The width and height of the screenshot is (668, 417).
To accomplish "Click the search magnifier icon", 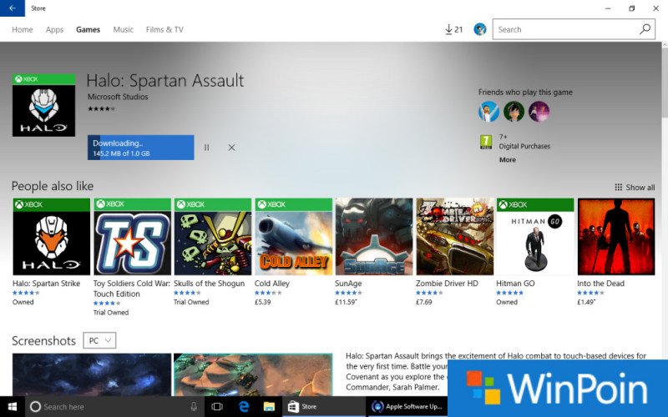I will 645,29.
